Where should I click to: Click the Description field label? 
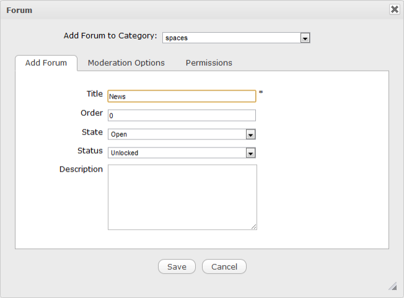(81, 169)
